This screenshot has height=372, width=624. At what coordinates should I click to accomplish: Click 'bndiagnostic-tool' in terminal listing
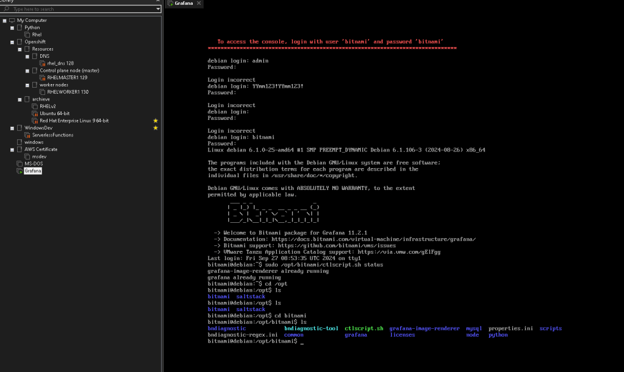311,328
